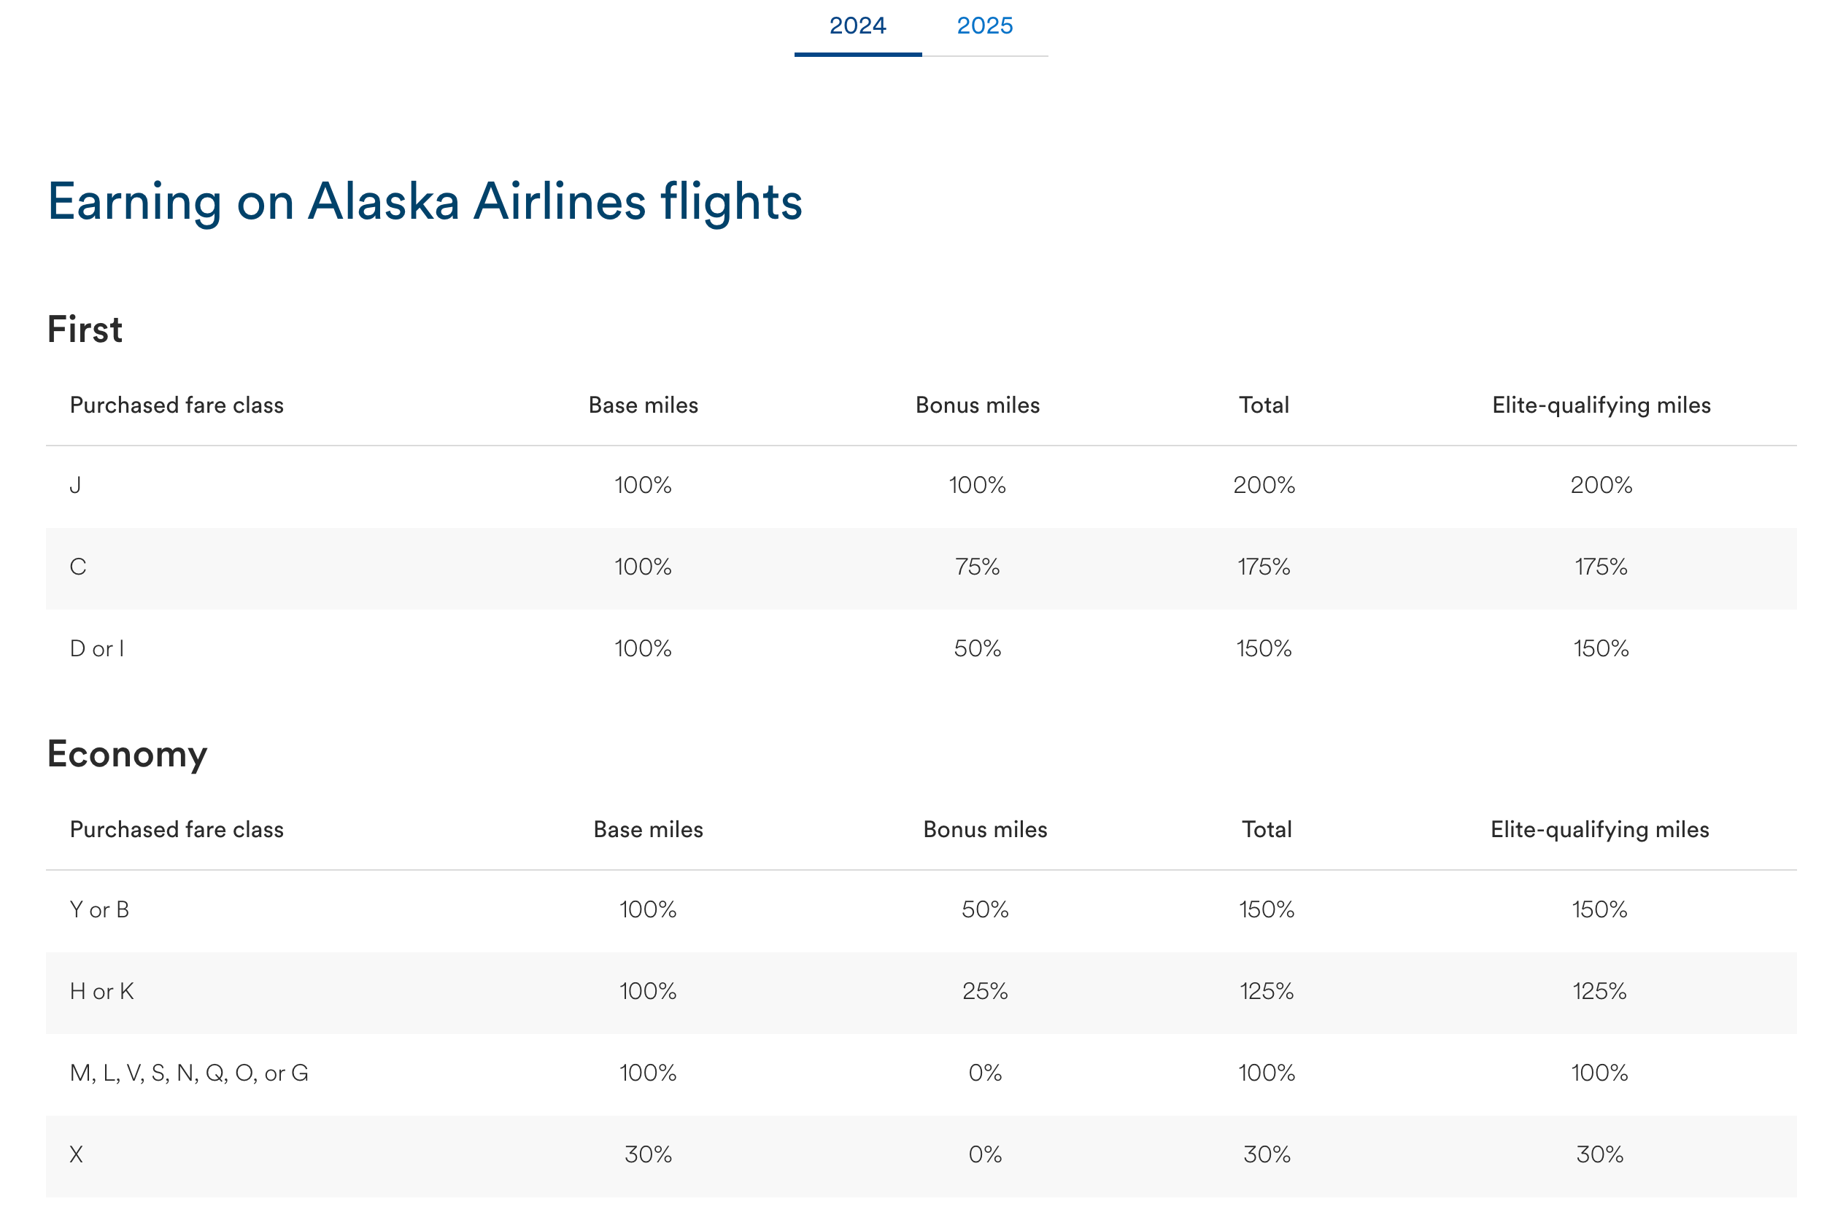Click the Economy section heading

[127, 753]
